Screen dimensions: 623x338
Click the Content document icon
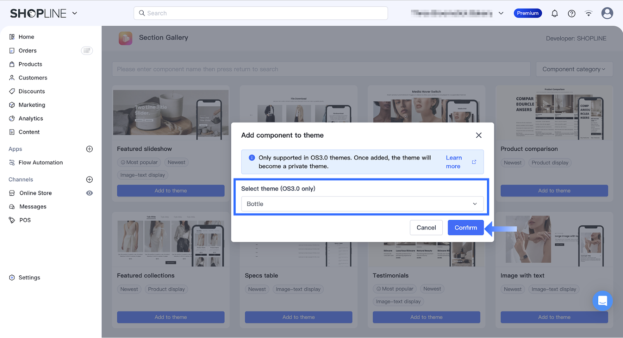(x=12, y=132)
